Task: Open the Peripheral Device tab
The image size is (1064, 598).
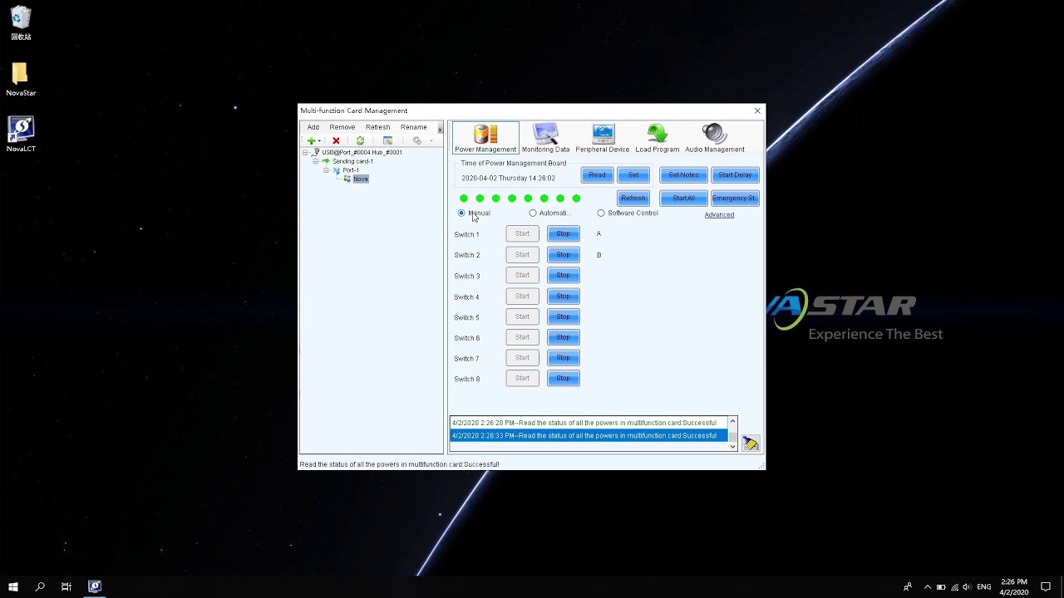Action: pos(603,138)
